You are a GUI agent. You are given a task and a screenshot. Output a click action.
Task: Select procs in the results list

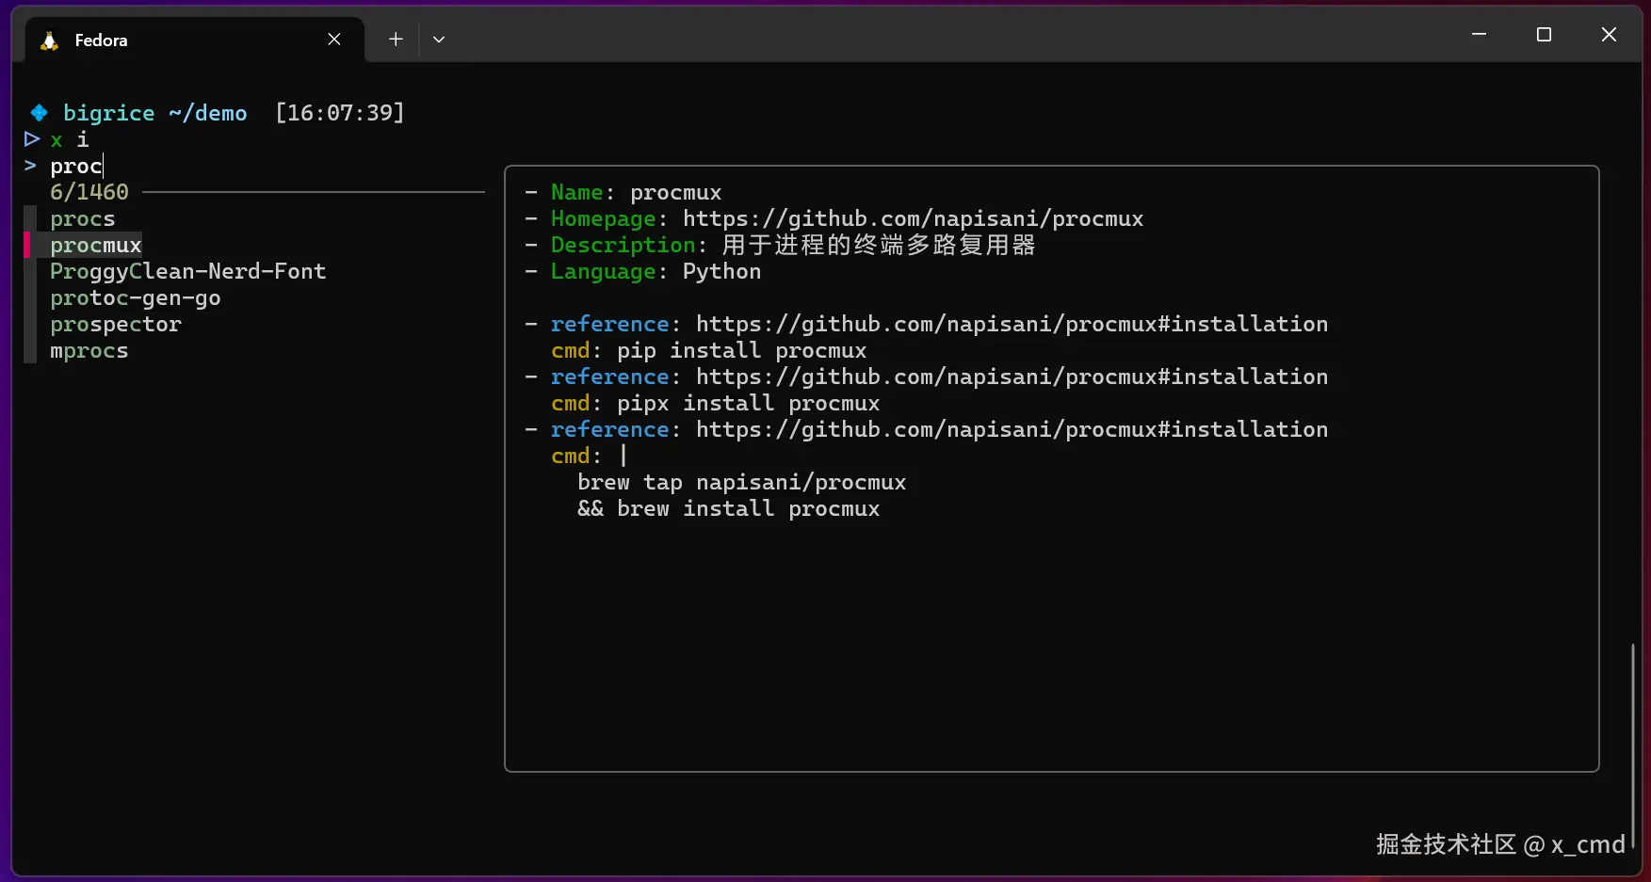coord(83,219)
